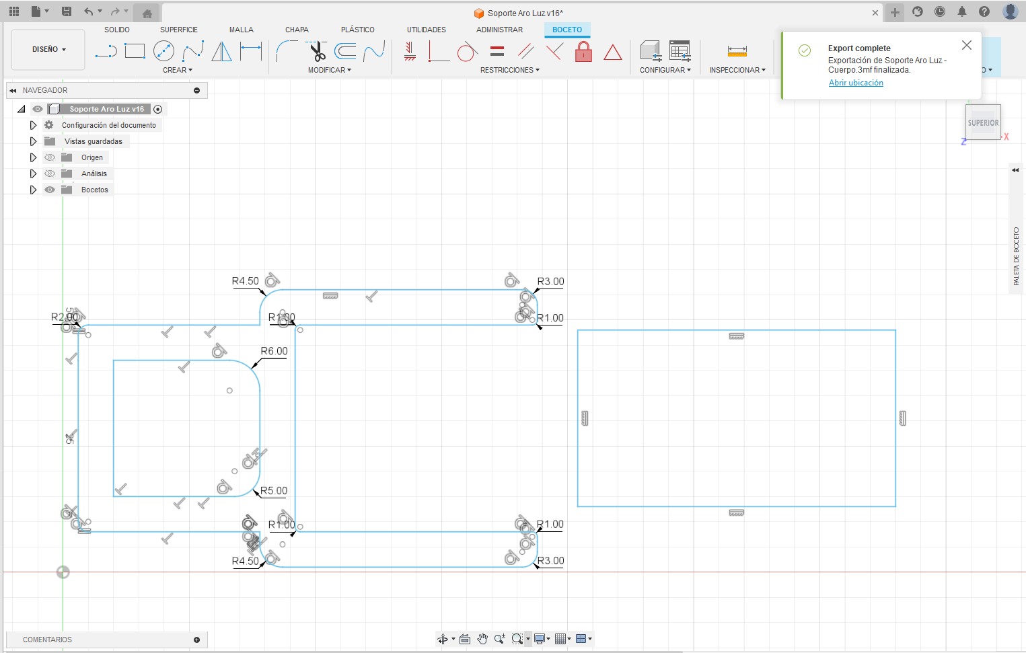Click the SUPERIOR face of the ViewCube

coord(983,122)
